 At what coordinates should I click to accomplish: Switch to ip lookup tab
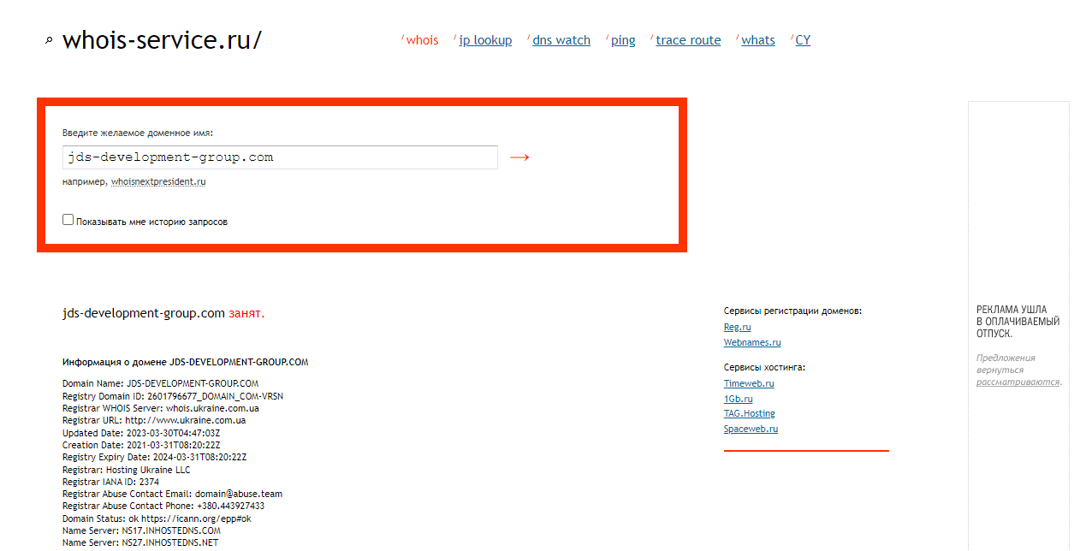485,40
